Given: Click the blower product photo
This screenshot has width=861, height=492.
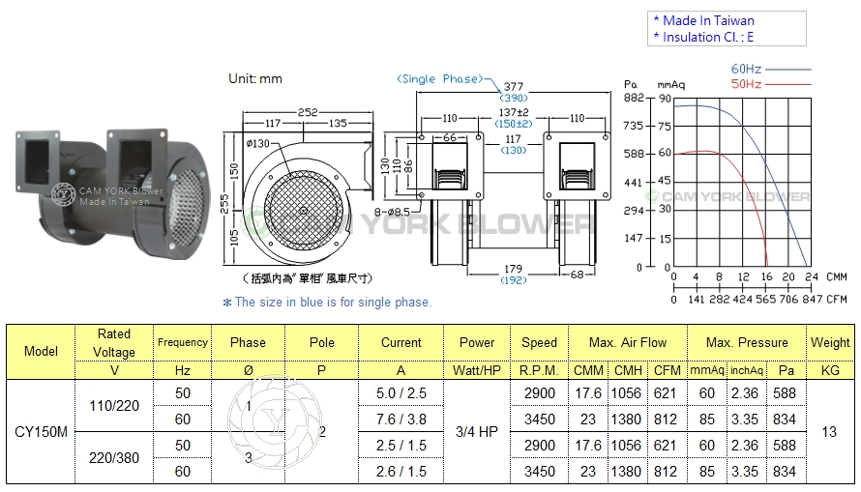Looking at the screenshot, I should point(112,193).
